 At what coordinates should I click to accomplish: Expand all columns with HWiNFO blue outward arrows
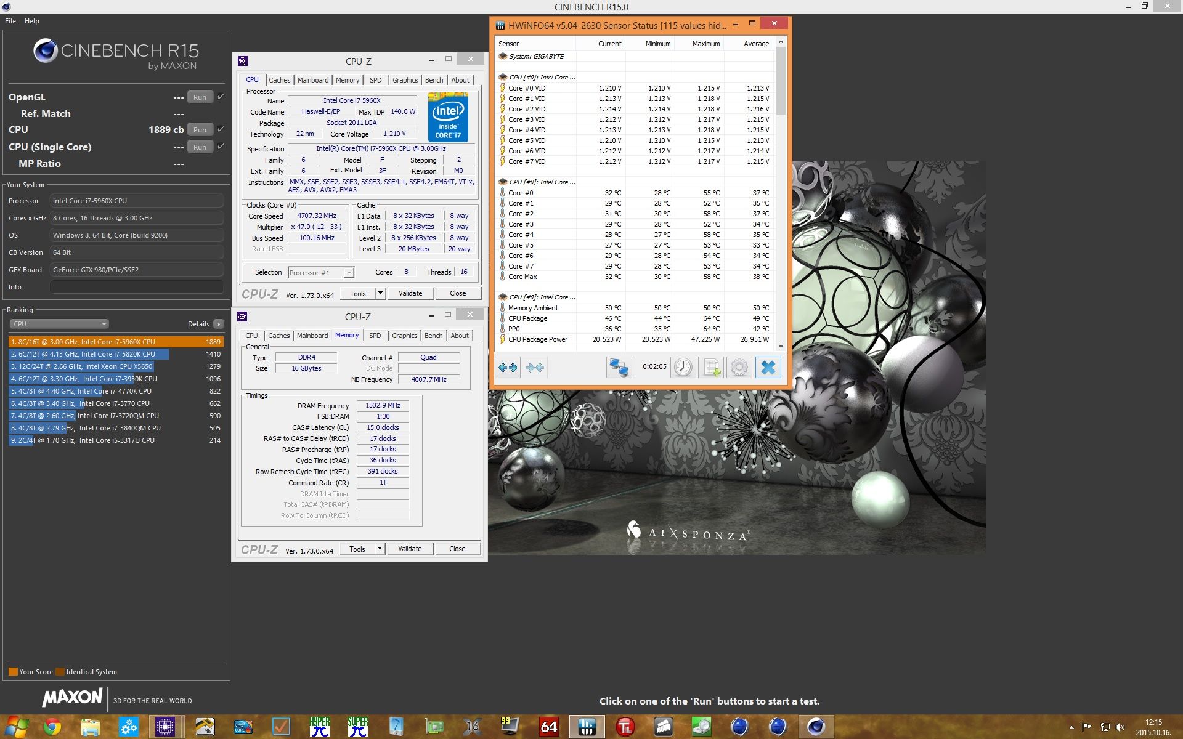click(x=508, y=368)
